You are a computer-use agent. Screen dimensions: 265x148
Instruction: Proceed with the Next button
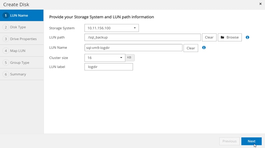[x=251, y=141]
